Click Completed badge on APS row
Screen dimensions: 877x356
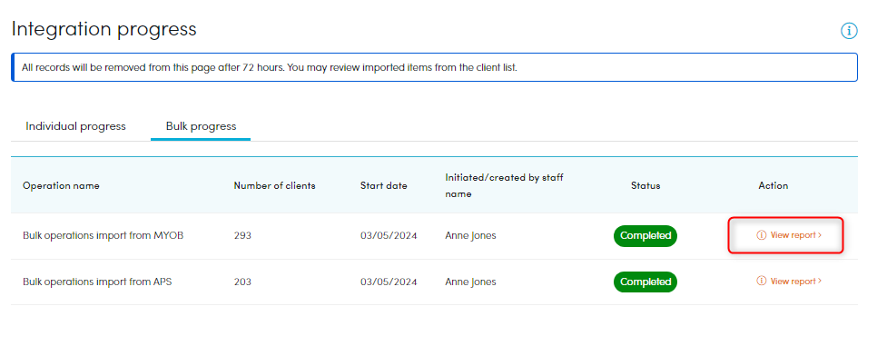pos(645,282)
